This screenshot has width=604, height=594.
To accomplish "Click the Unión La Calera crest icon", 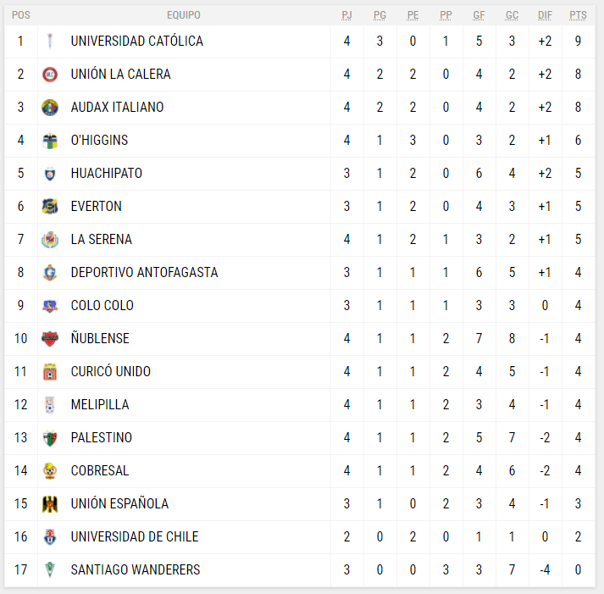I will tap(50, 74).
